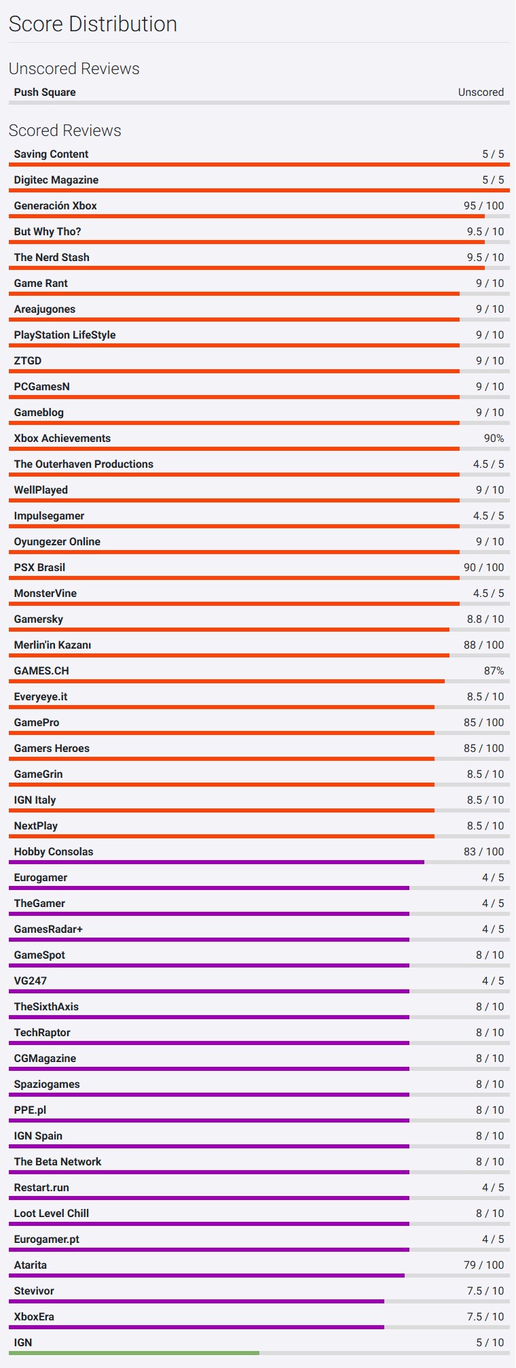Viewport: 516px width, 1368px height.
Task: Open the GAMES.CH review
Action: coord(41,671)
